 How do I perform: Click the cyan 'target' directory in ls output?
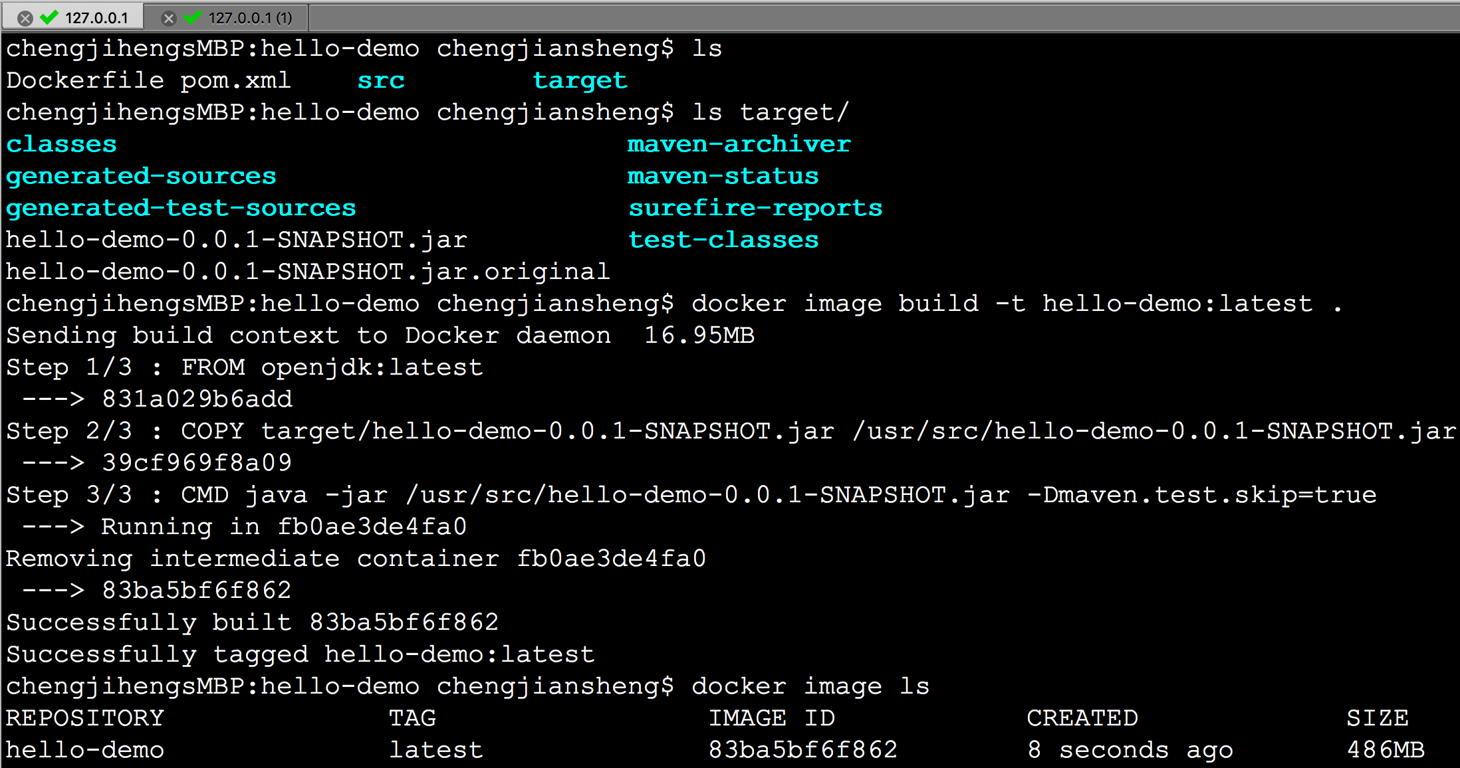(579, 80)
